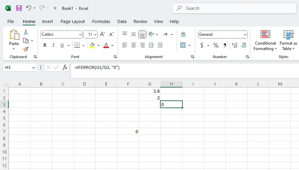Click the text direction paragraph icon
This screenshot has width=299, height=170.
(x=166, y=34)
